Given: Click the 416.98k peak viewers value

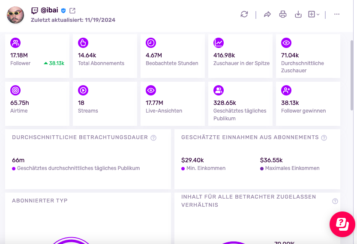Looking at the screenshot, I should 224,55.
